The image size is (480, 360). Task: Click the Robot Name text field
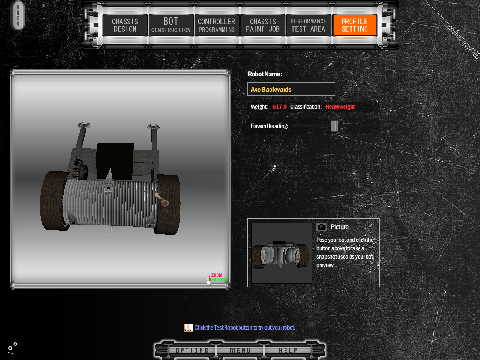pyautogui.click(x=291, y=89)
